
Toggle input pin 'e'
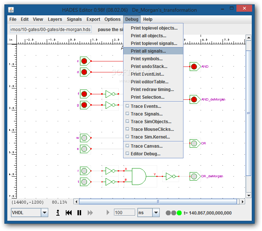[x=84, y=149]
